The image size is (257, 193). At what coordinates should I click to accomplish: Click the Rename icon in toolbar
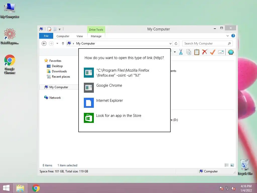[221, 52]
